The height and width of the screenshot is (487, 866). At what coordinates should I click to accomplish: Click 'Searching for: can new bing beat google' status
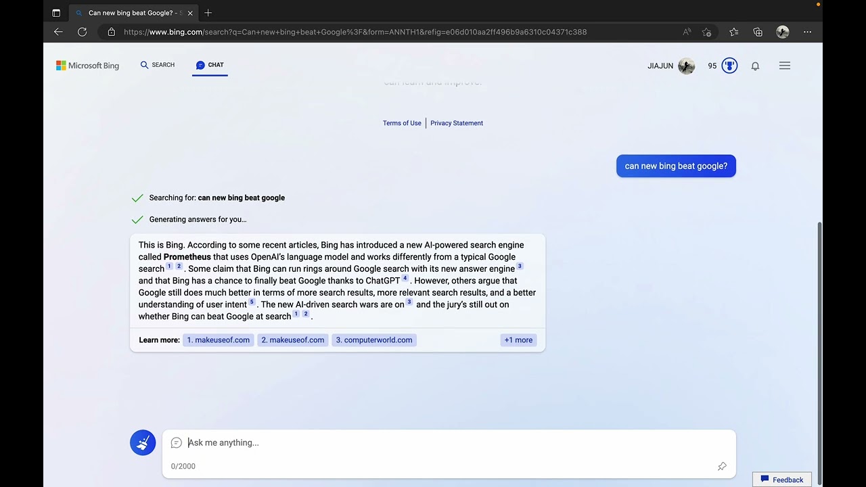coord(216,198)
